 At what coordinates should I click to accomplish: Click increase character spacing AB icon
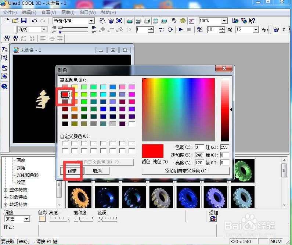7,38
